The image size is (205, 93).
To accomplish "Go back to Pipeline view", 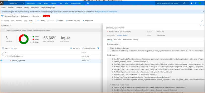I will (x=5, y=21).
